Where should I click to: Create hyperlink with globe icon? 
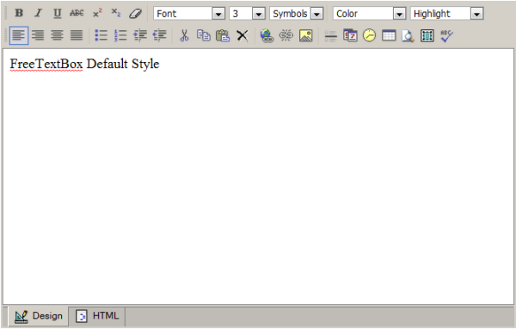[x=267, y=35]
